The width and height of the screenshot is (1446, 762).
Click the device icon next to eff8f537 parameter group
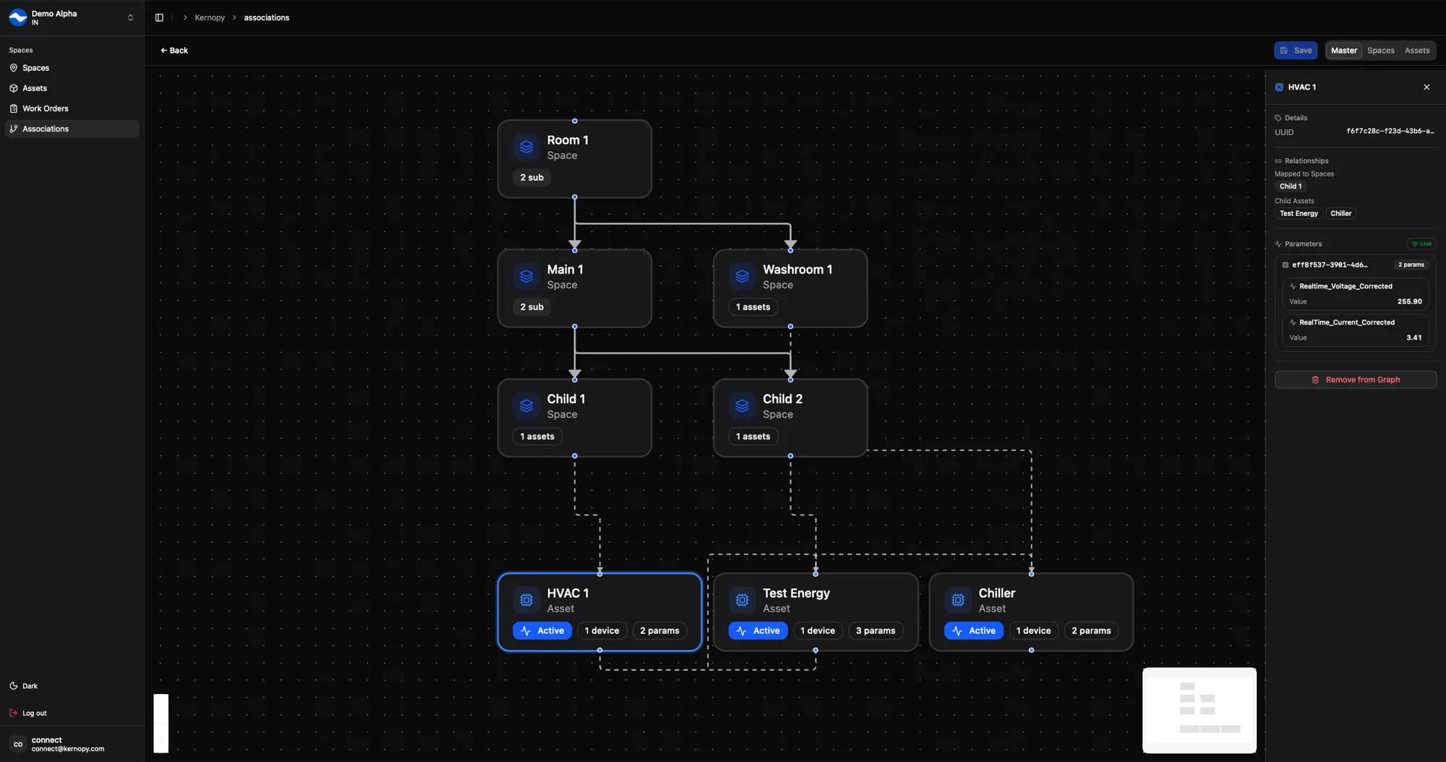(1285, 265)
